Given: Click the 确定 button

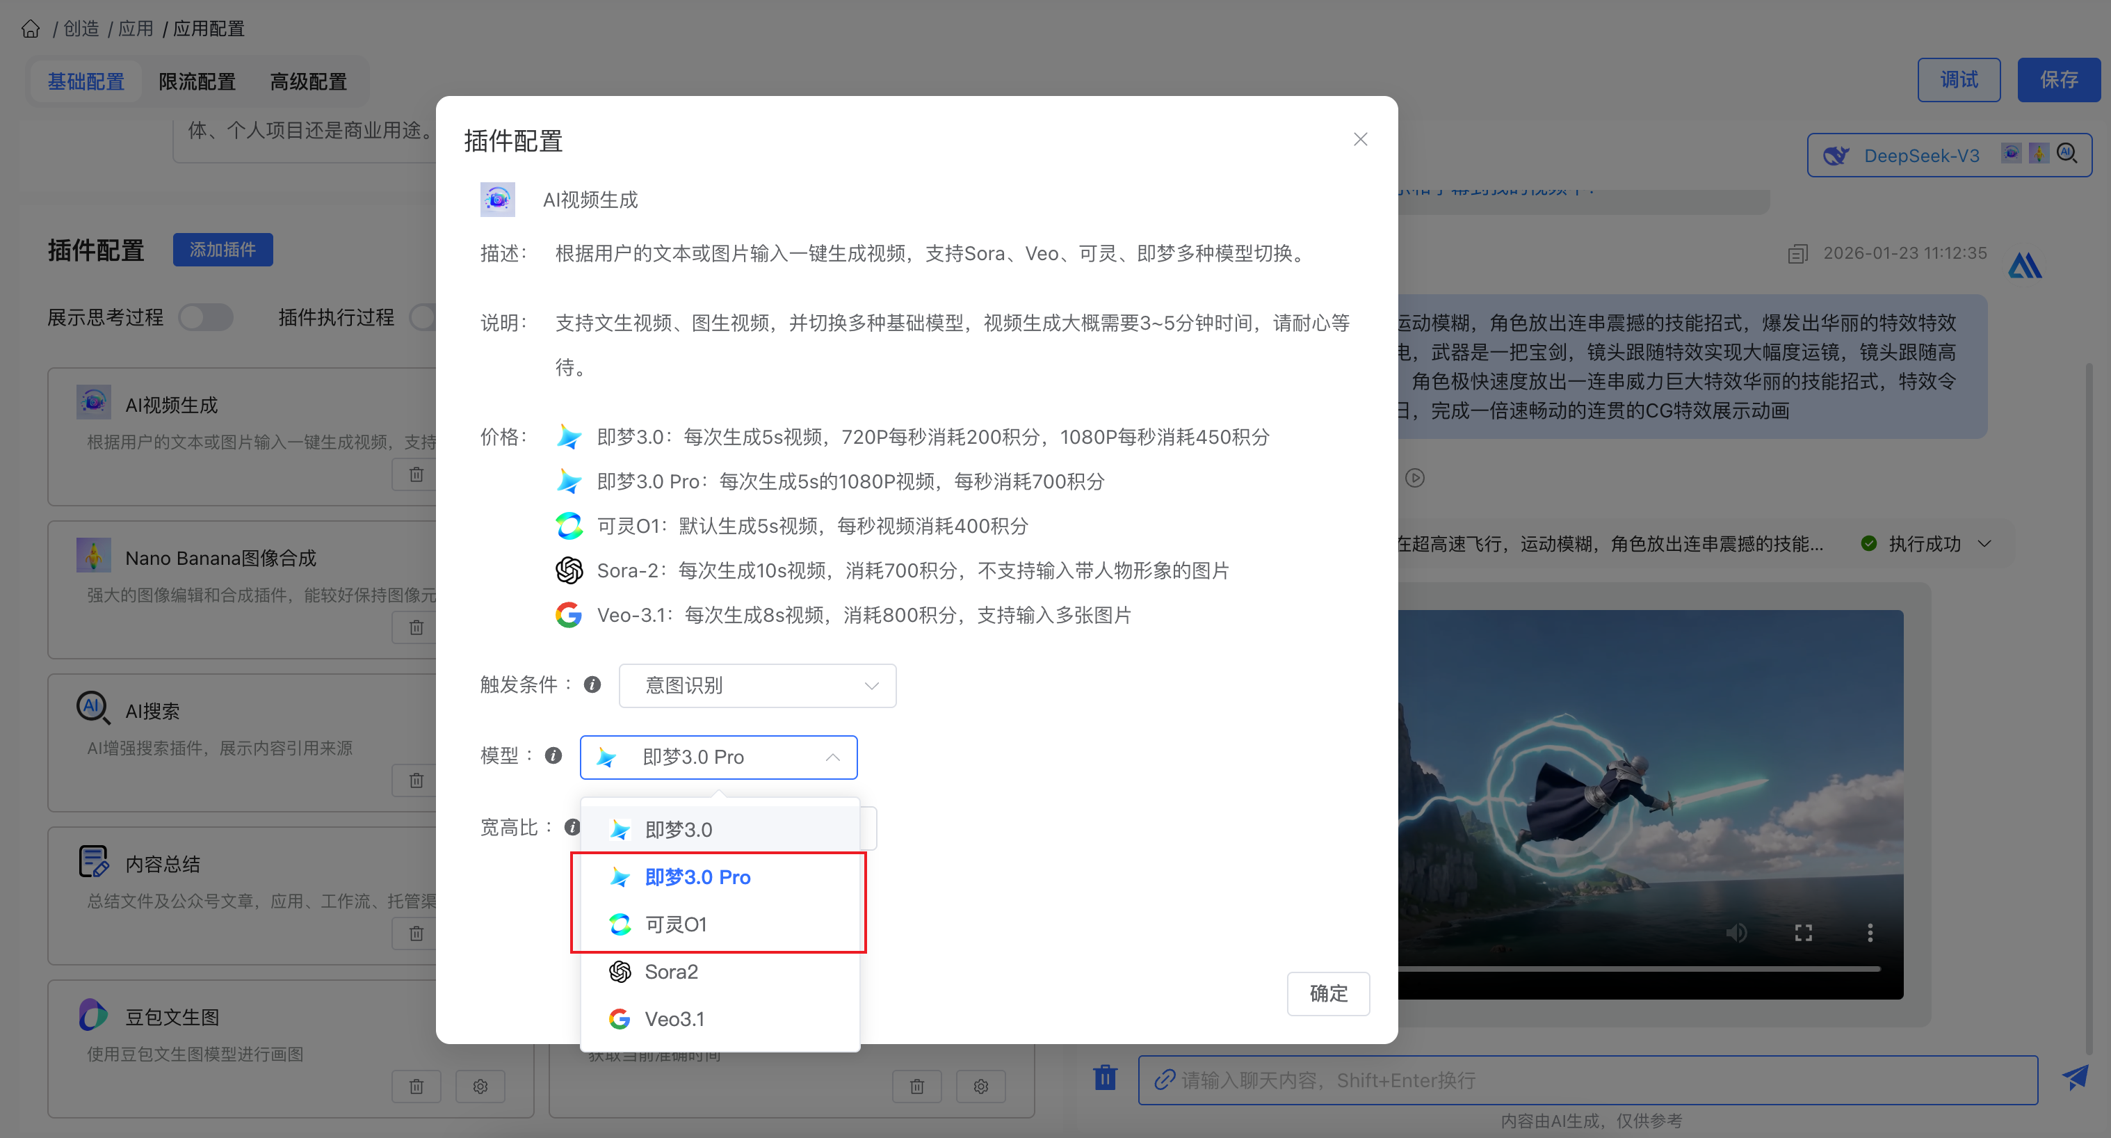Looking at the screenshot, I should click(1327, 994).
